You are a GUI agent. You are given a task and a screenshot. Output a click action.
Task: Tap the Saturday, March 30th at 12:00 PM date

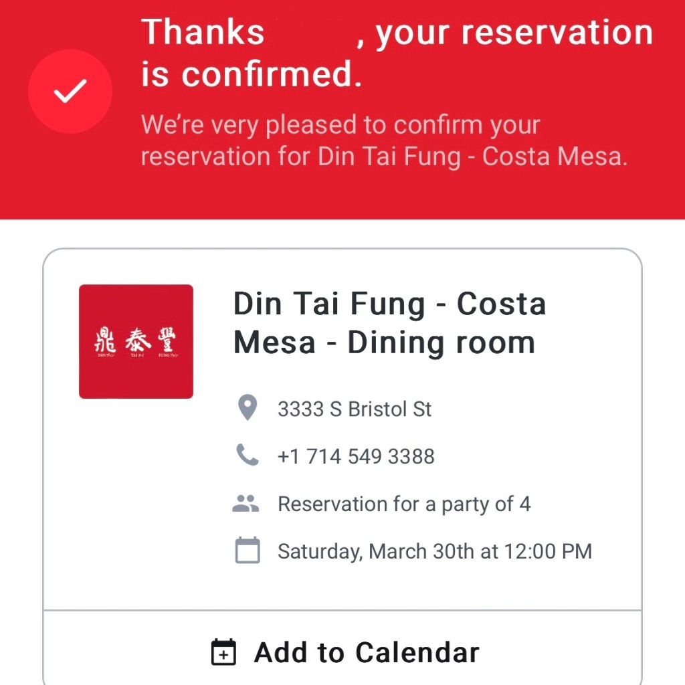435,551
